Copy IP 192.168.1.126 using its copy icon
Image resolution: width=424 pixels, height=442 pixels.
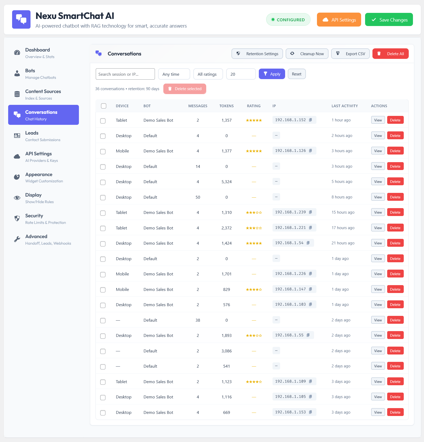[x=310, y=151]
